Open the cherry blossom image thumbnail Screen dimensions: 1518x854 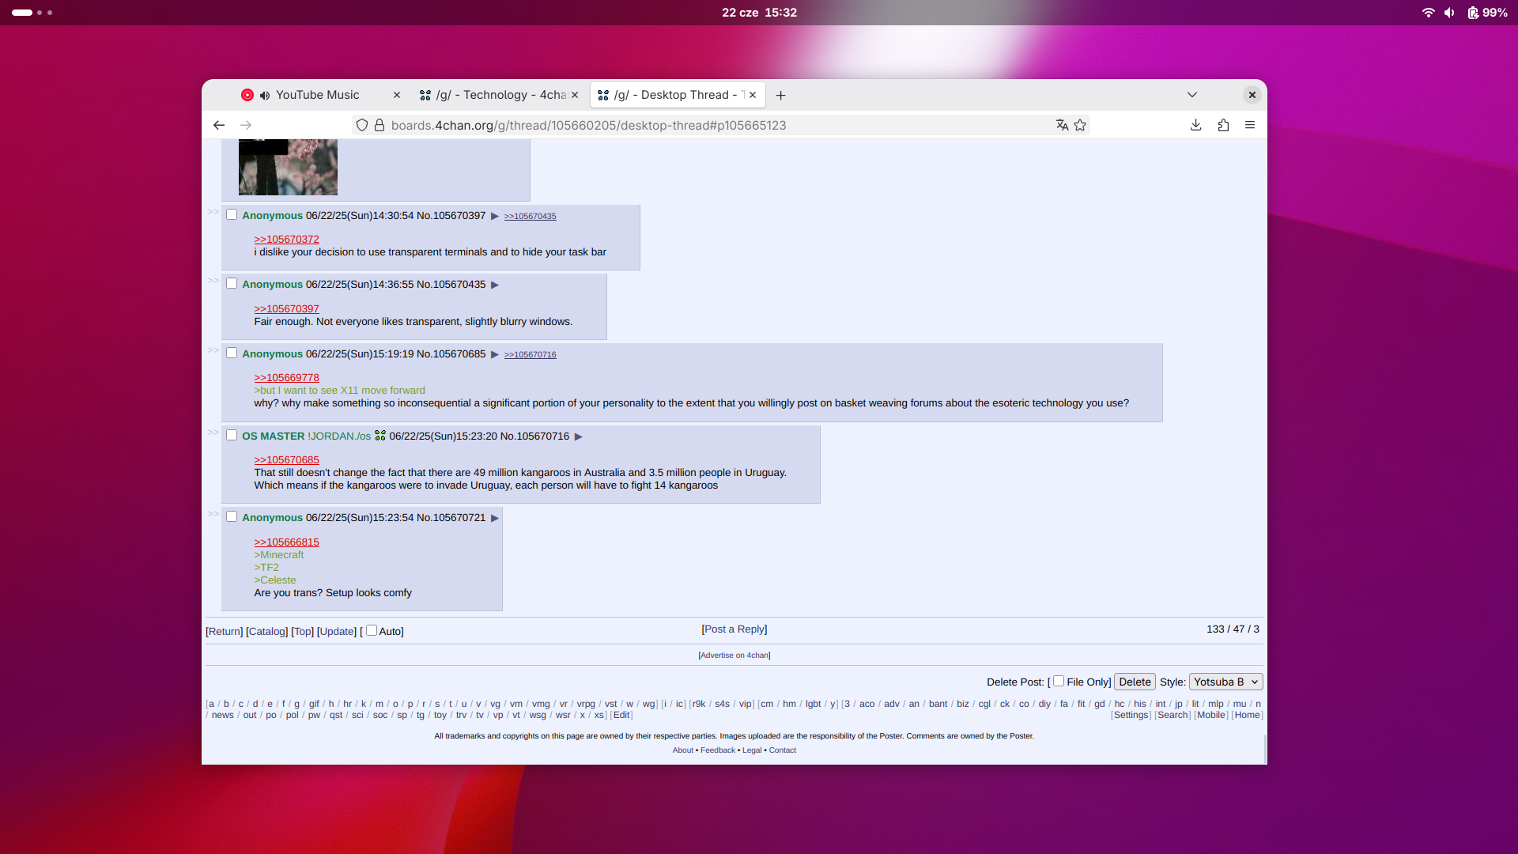(288, 167)
